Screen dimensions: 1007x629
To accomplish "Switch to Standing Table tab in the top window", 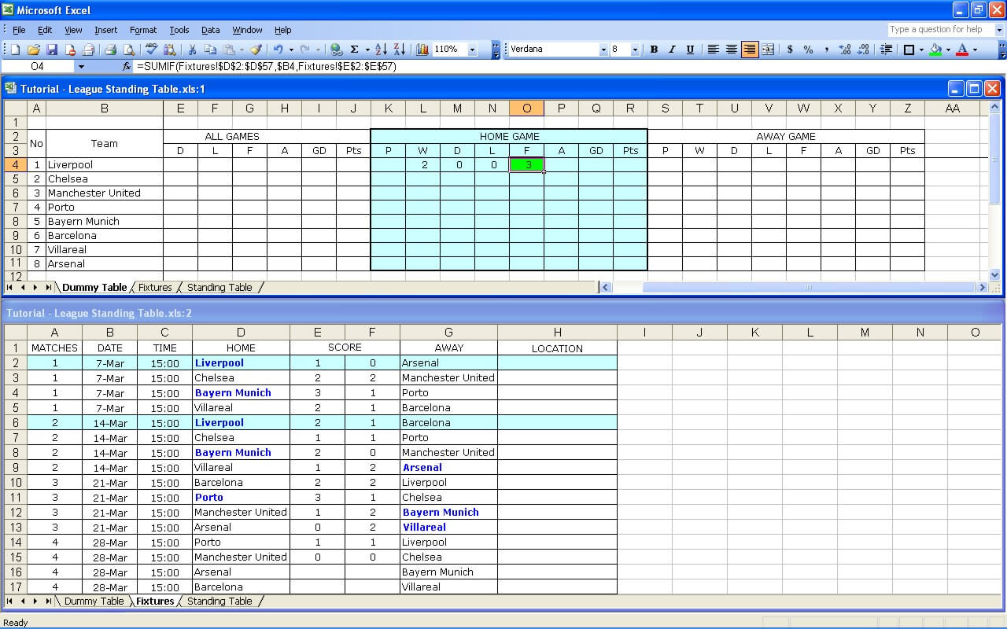I will tap(219, 288).
